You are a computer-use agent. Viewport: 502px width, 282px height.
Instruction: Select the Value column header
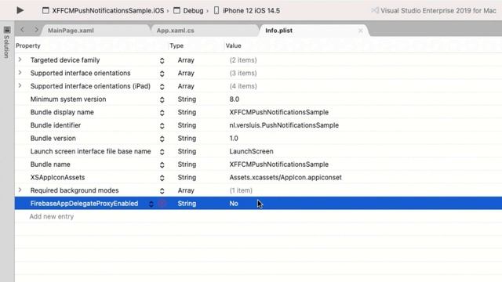(234, 45)
